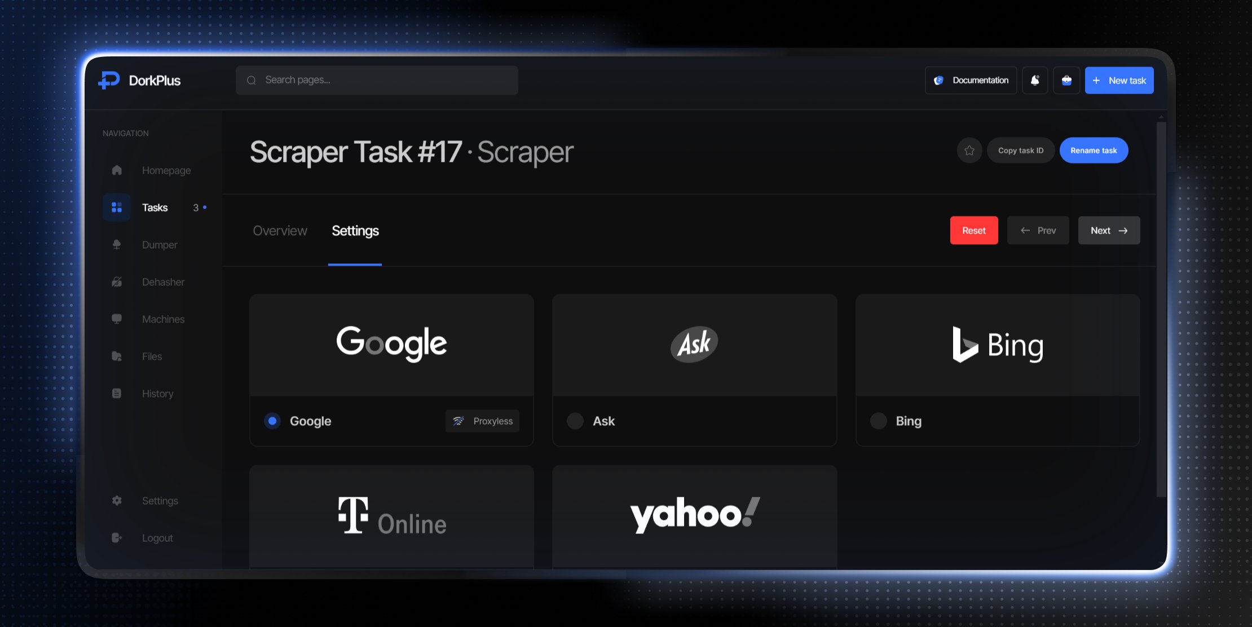Switch to the Overview tab
Viewport: 1252px width, 627px height.
tap(280, 230)
